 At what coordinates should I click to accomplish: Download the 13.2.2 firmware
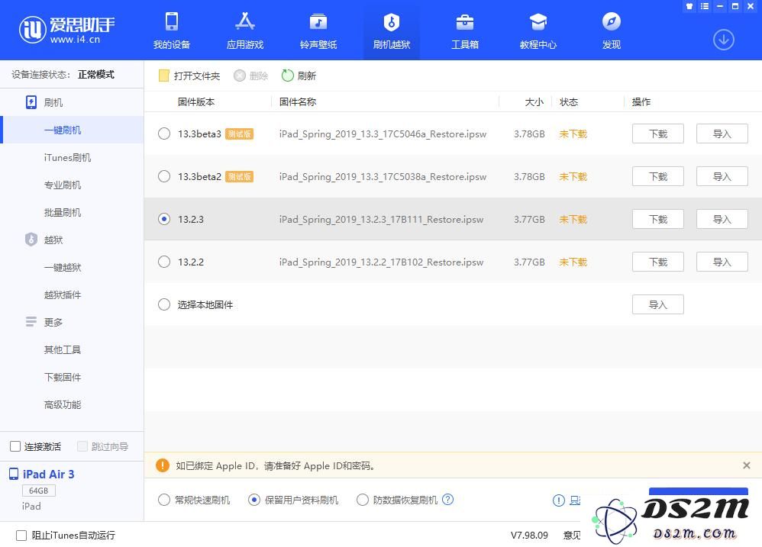658,262
